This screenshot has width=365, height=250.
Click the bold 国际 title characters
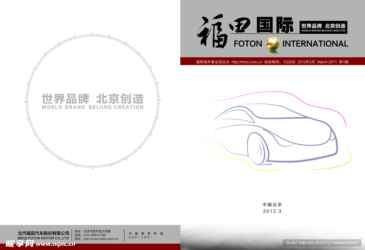point(275,25)
